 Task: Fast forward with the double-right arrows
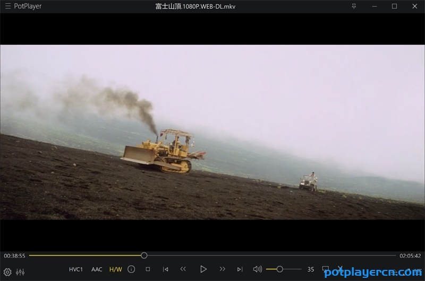pos(222,269)
